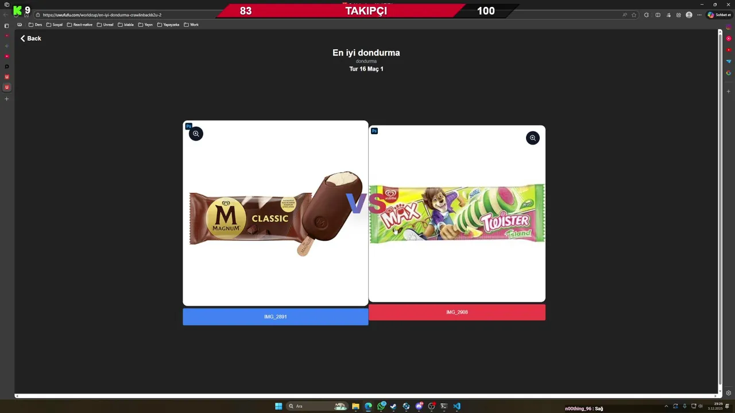Zoom the Max Twister image with magnifier icon
Screen dimensions: 735x413
pyautogui.click(x=533, y=138)
